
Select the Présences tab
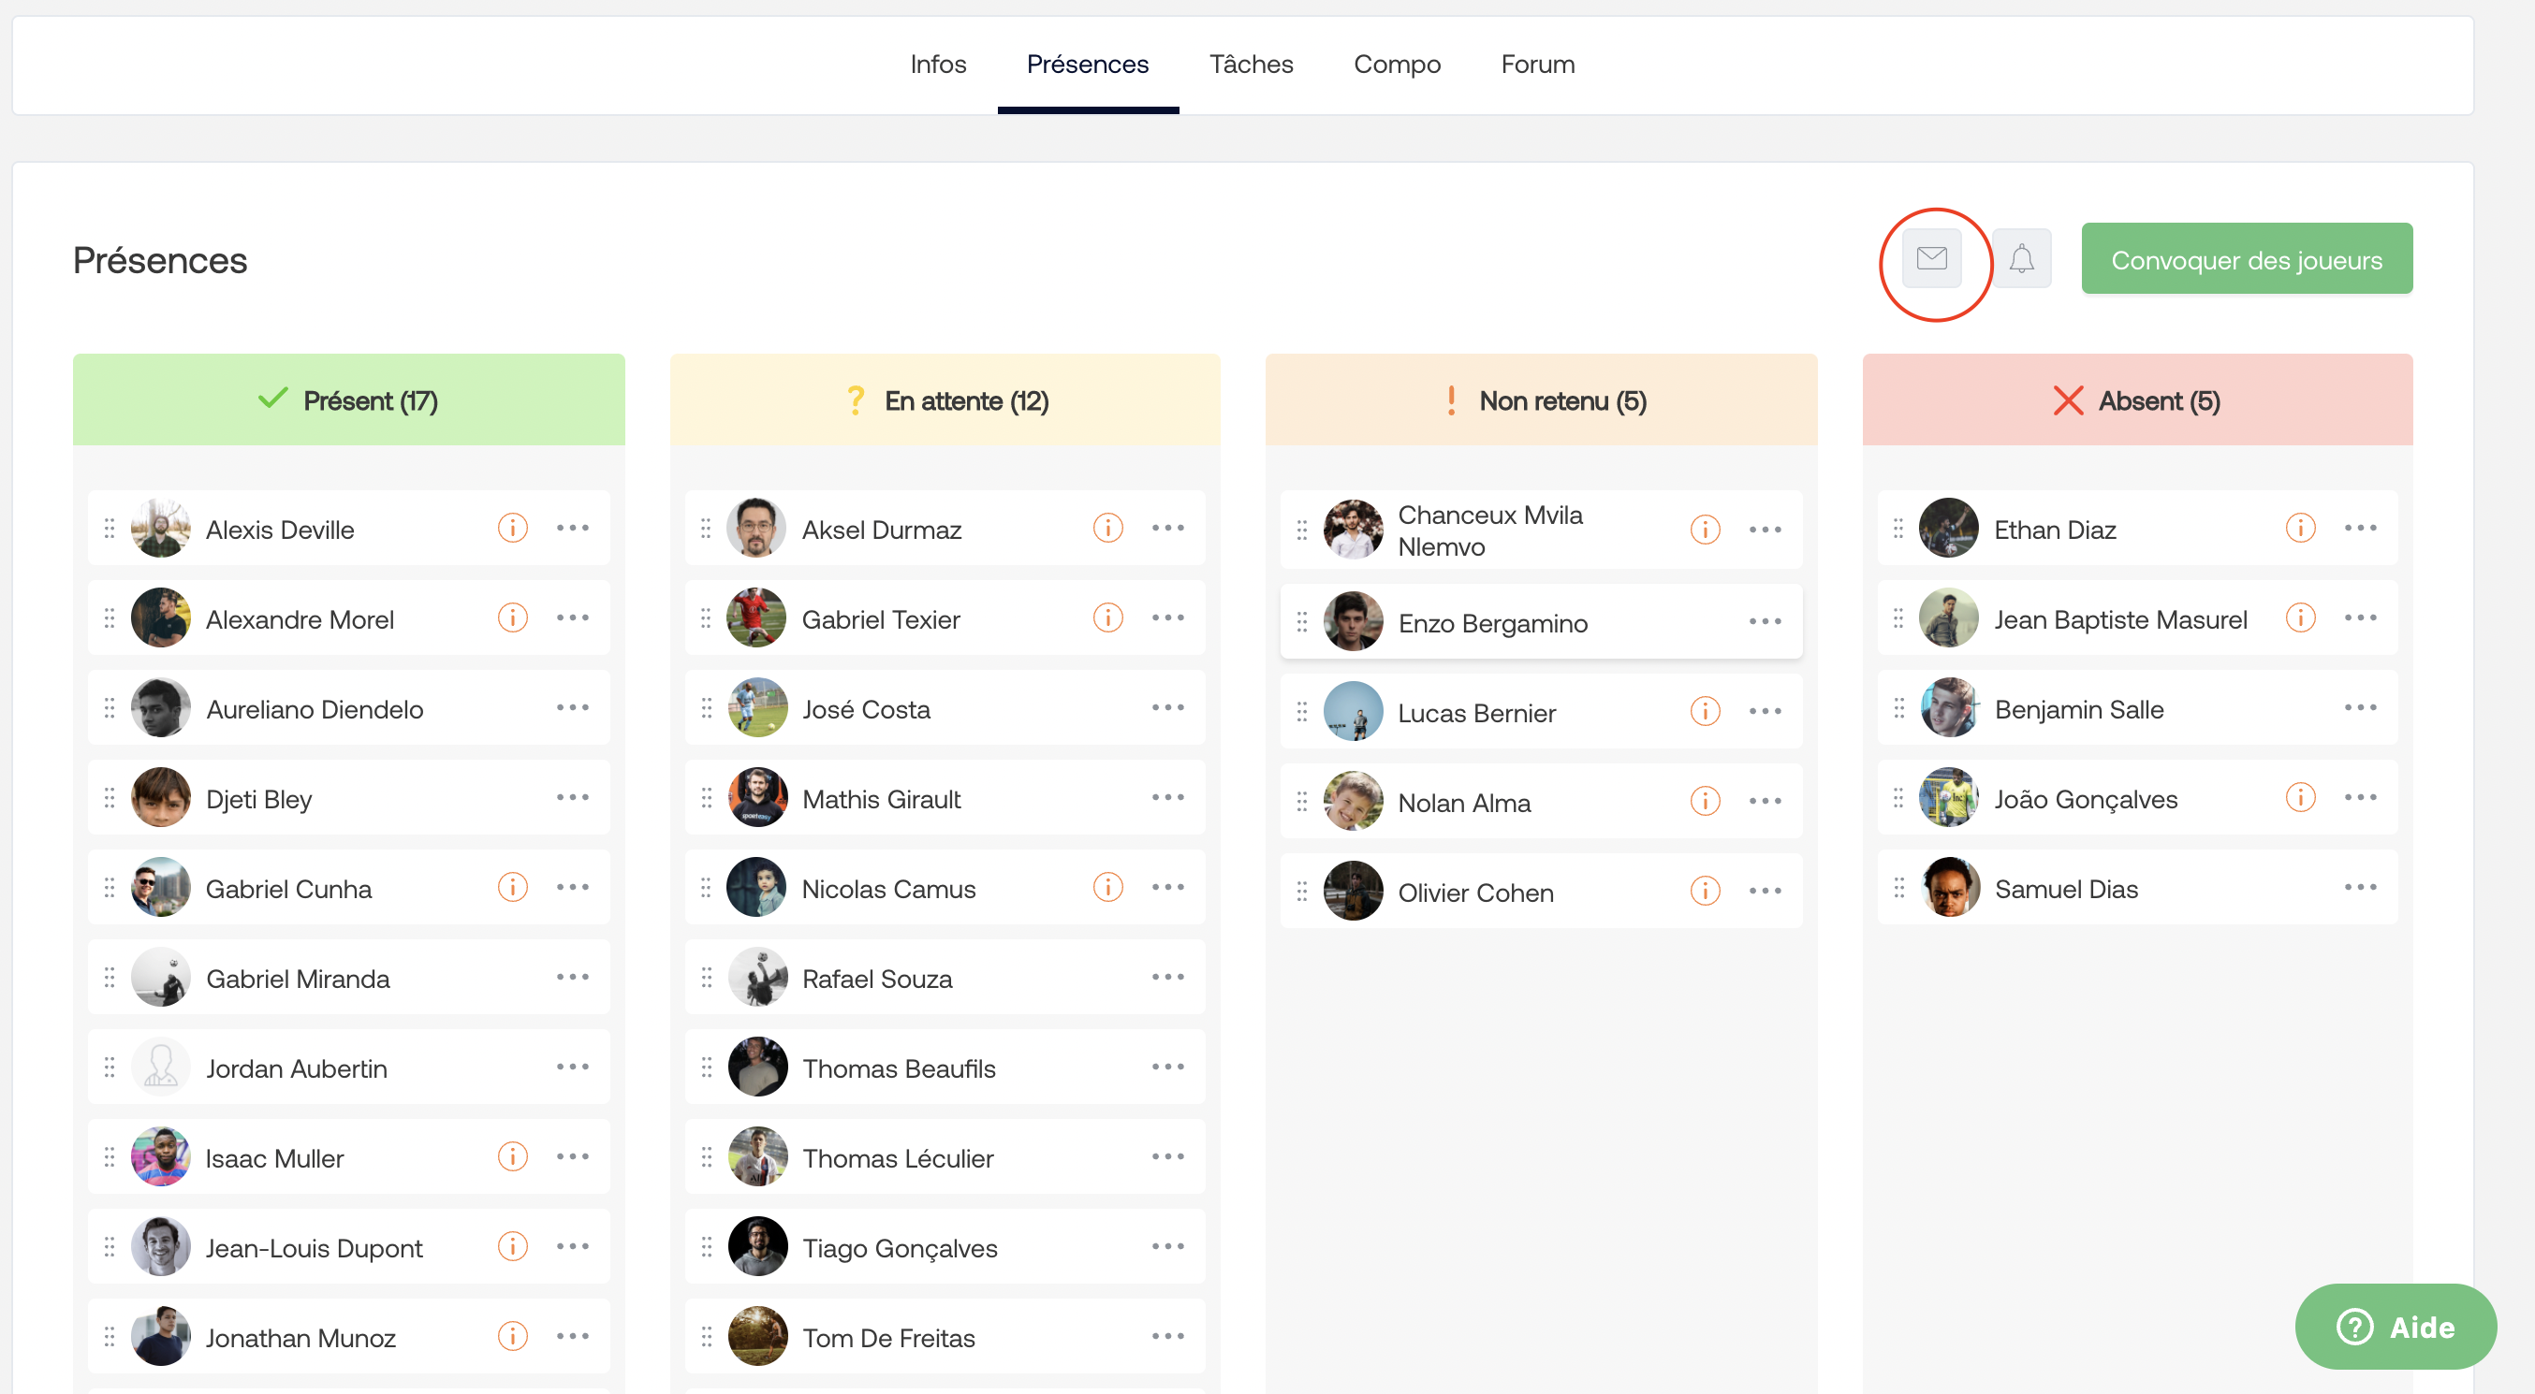pyautogui.click(x=1088, y=64)
